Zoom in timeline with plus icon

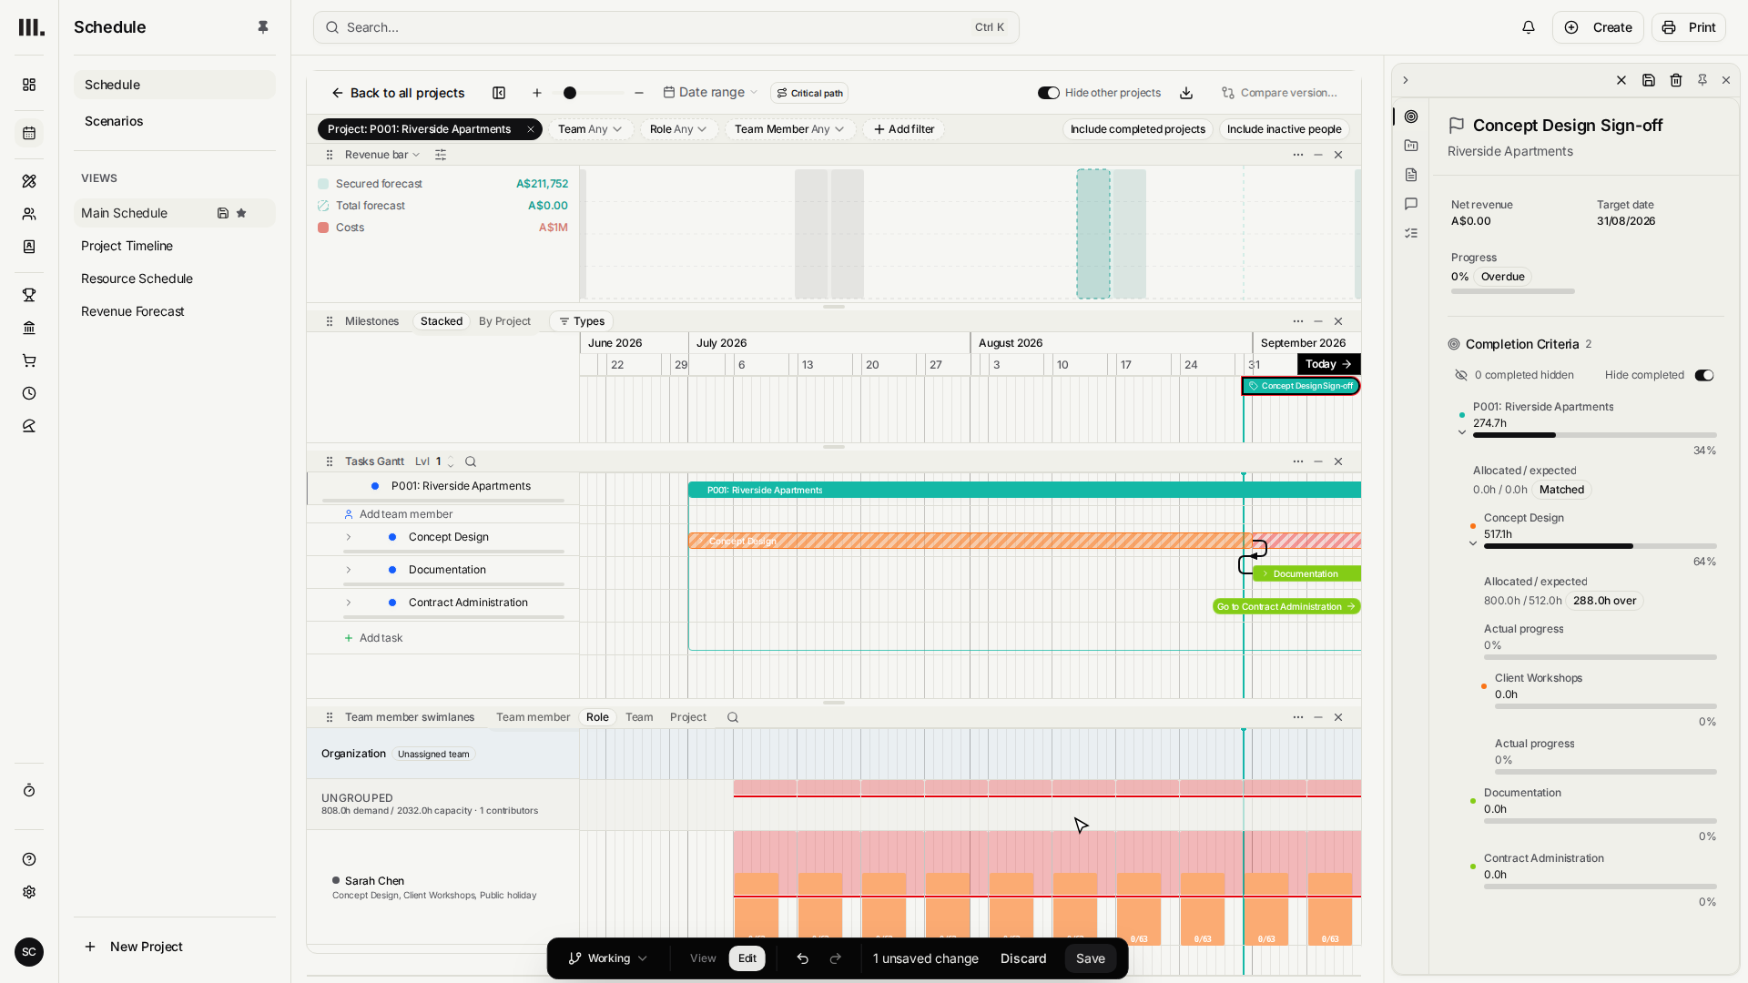(x=537, y=93)
